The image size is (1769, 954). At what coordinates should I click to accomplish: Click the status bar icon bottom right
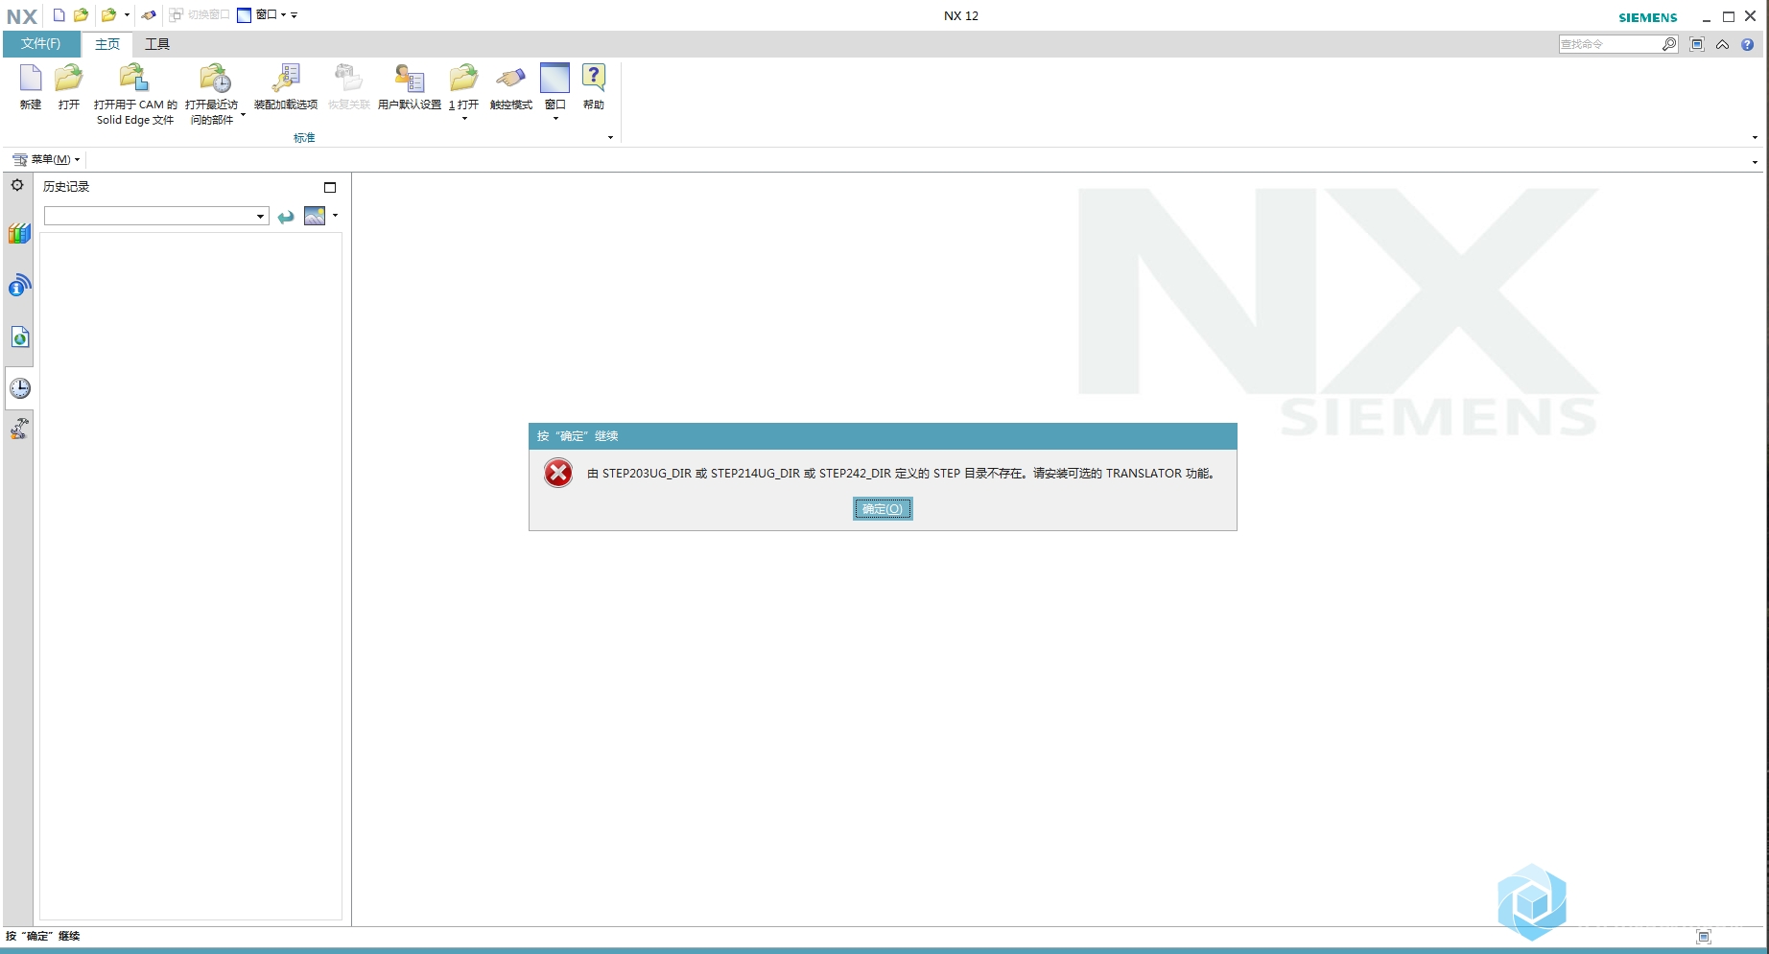[1704, 937]
